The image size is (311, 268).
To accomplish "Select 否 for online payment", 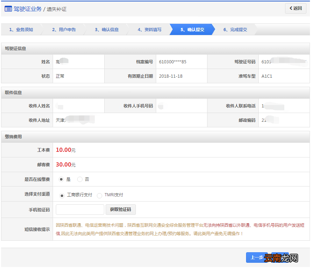I will pos(80,179).
